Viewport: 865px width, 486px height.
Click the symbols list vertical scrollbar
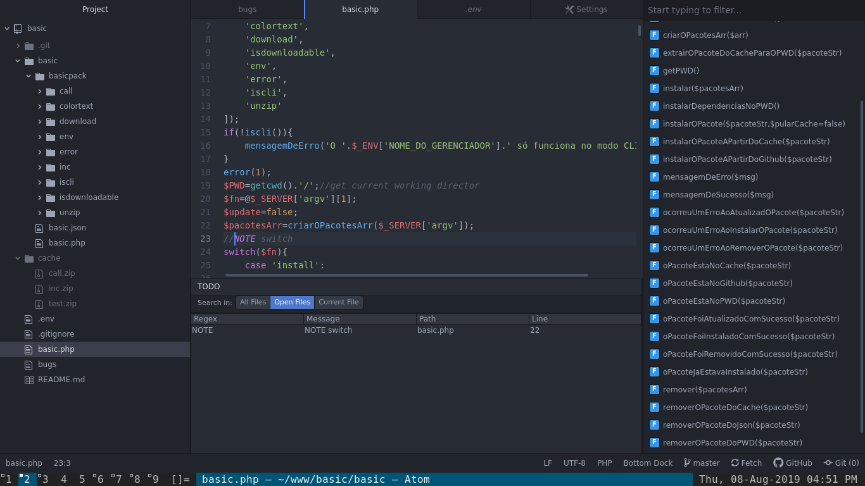point(861,266)
